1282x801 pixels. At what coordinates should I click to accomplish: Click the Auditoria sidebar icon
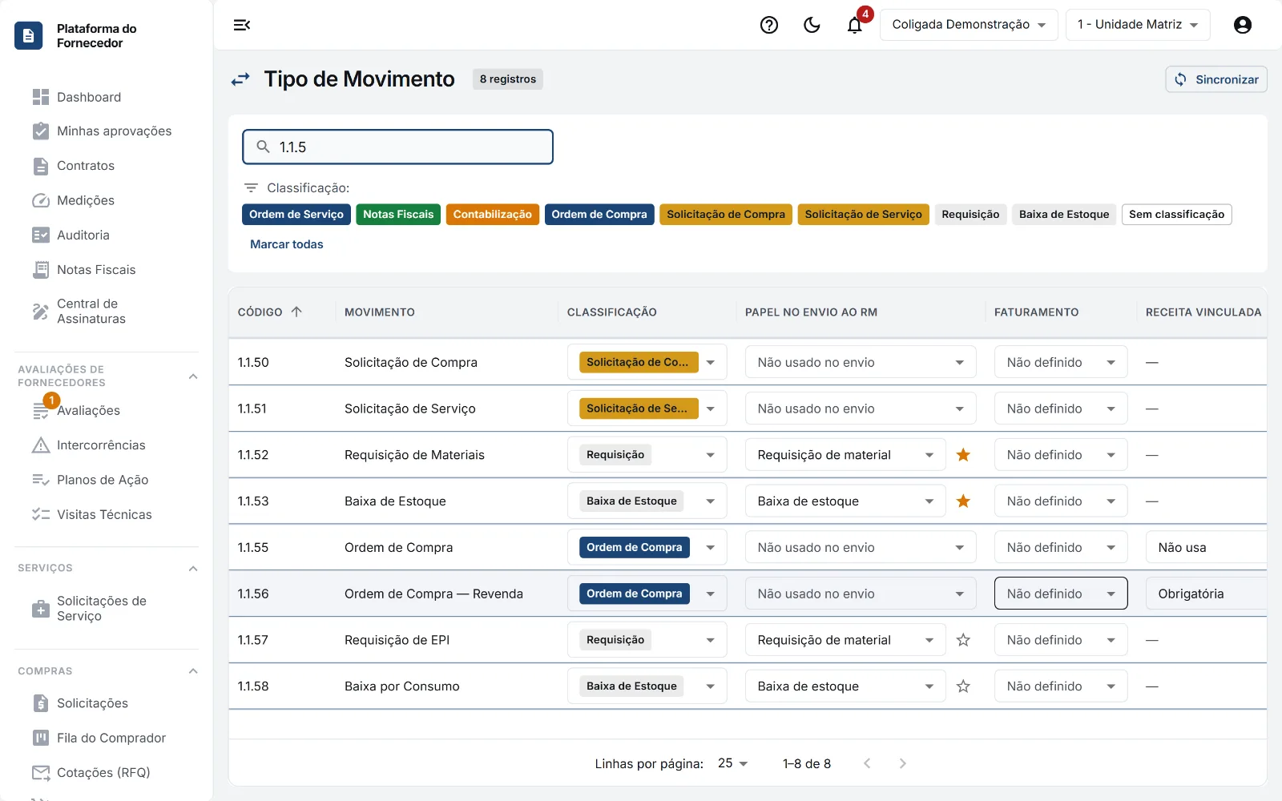point(41,235)
